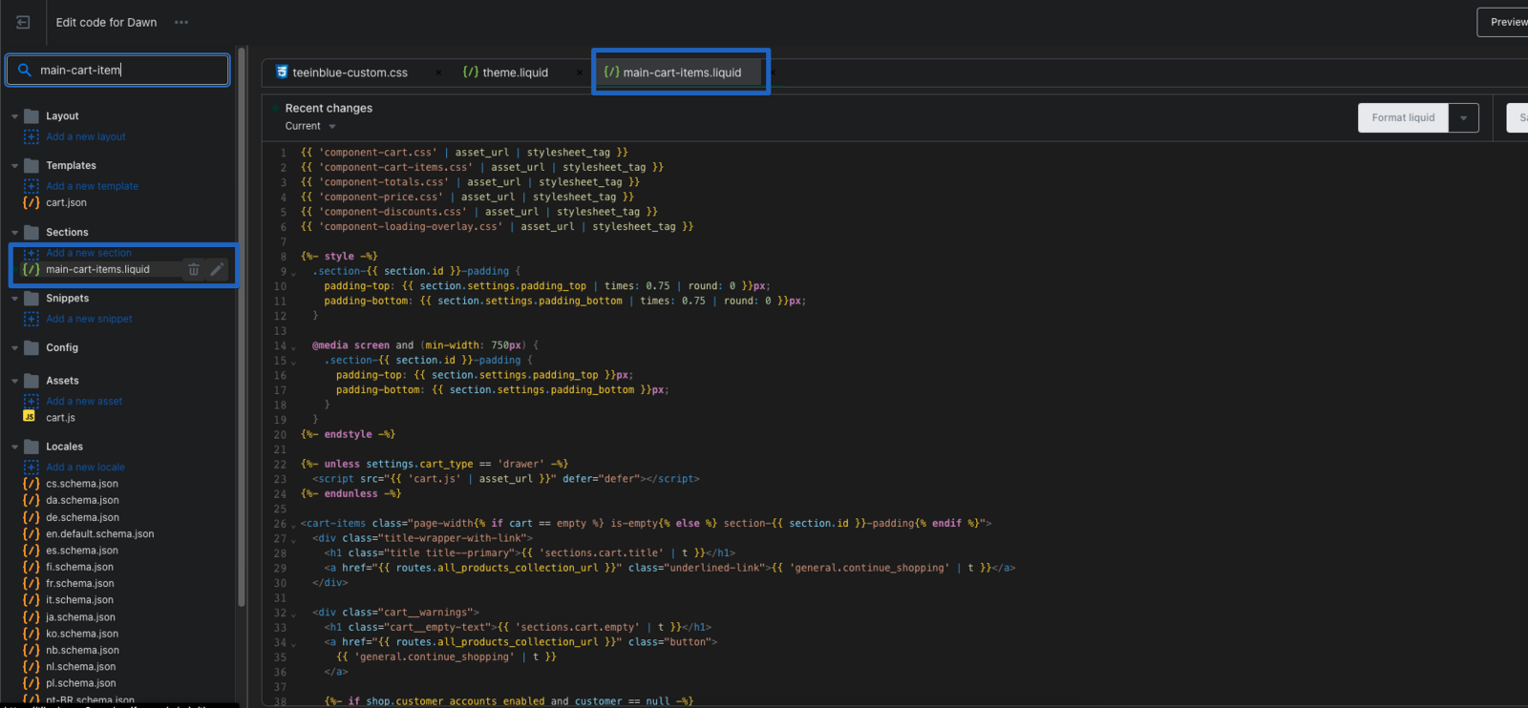Open pl.schema.json in Locales
The width and height of the screenshot is (1528, 708).
pyautogui.click(x=81, y=683)
